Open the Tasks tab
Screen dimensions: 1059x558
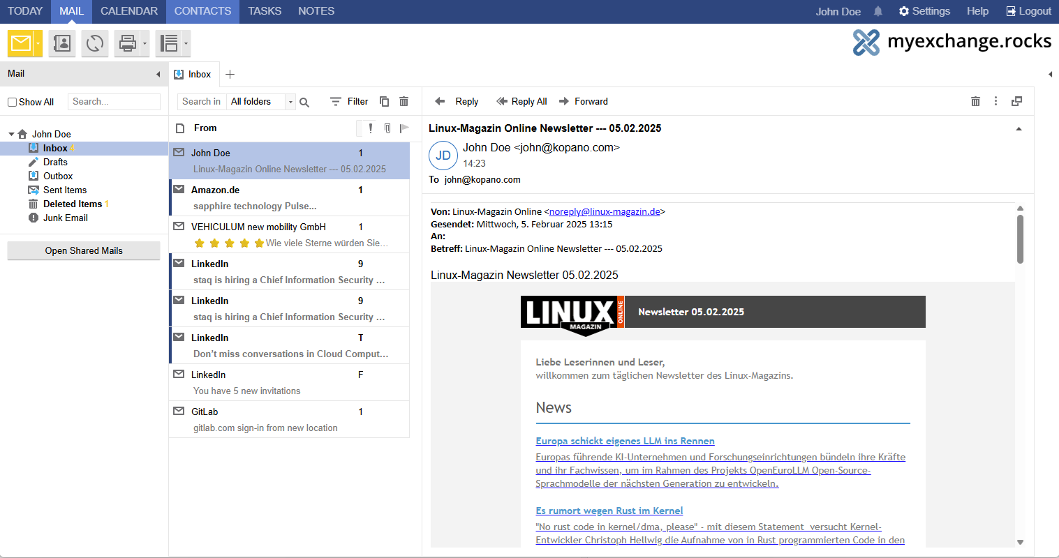point(265,11)
